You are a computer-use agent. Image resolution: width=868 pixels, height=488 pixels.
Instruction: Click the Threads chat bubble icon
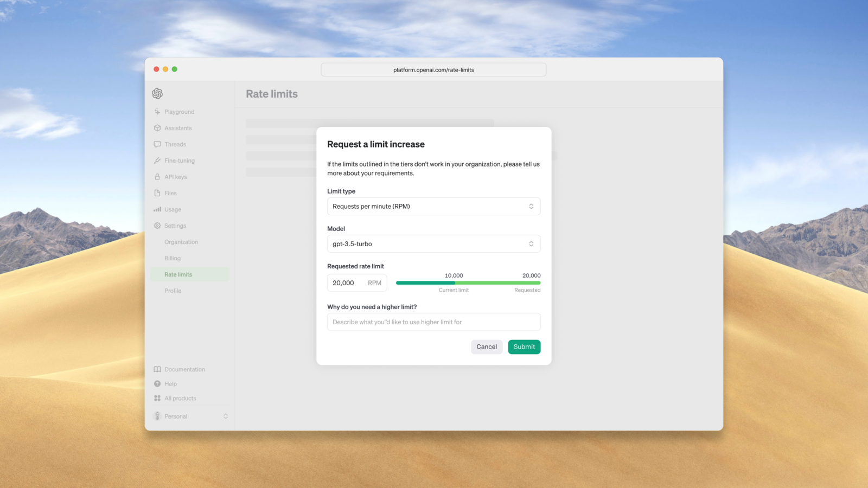tap(157, 144)
